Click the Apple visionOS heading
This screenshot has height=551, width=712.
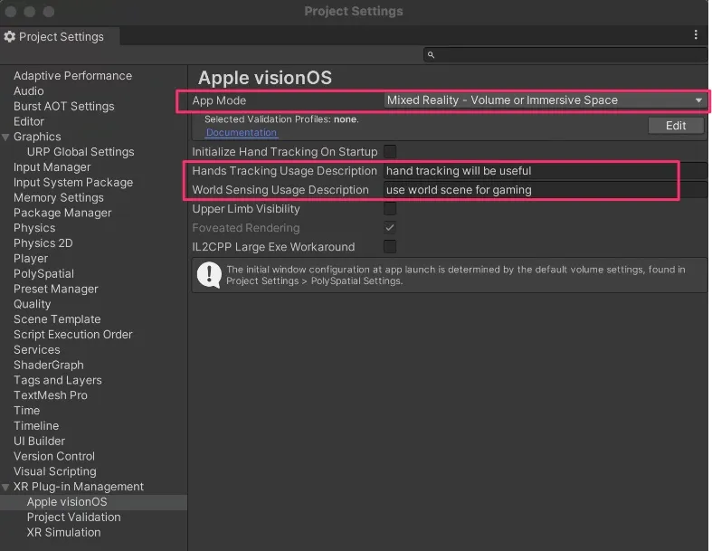point(265,78)
